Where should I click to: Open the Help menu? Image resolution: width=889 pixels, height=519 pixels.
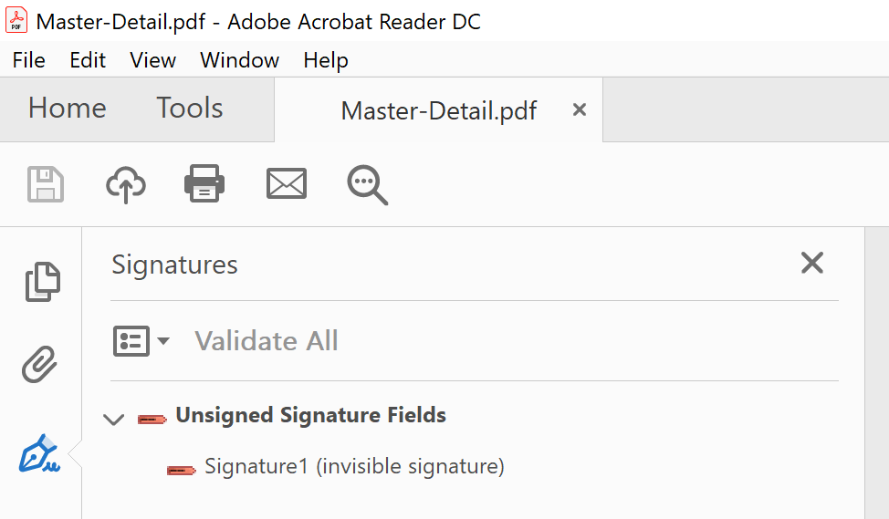(326, 60)
